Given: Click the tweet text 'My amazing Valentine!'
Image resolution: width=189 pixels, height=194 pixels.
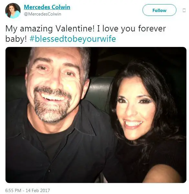Looking at the screenshot, I should coord(50,29).
